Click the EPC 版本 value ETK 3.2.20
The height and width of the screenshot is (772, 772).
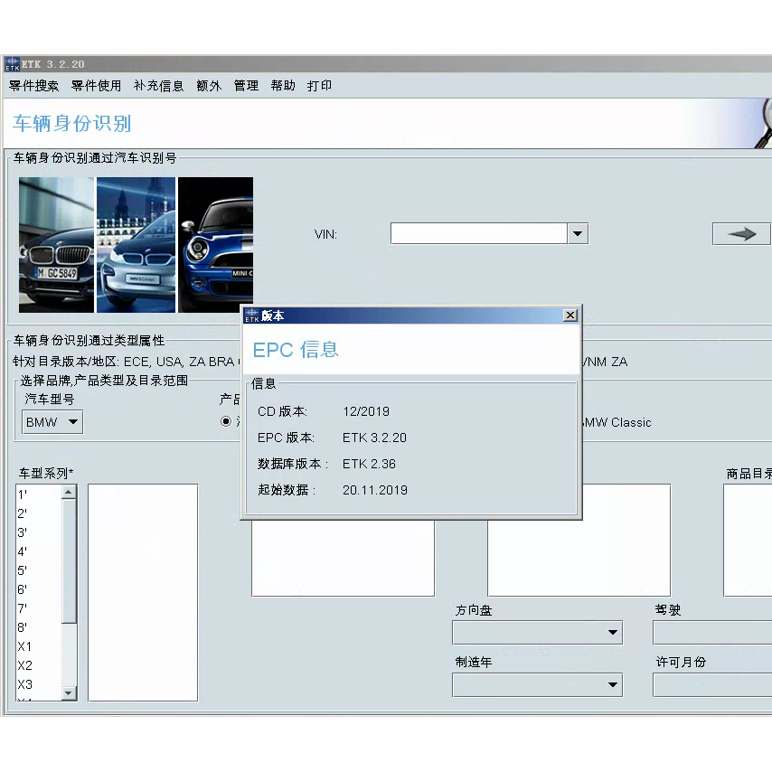pyautogui.click(x=374, y=438)
